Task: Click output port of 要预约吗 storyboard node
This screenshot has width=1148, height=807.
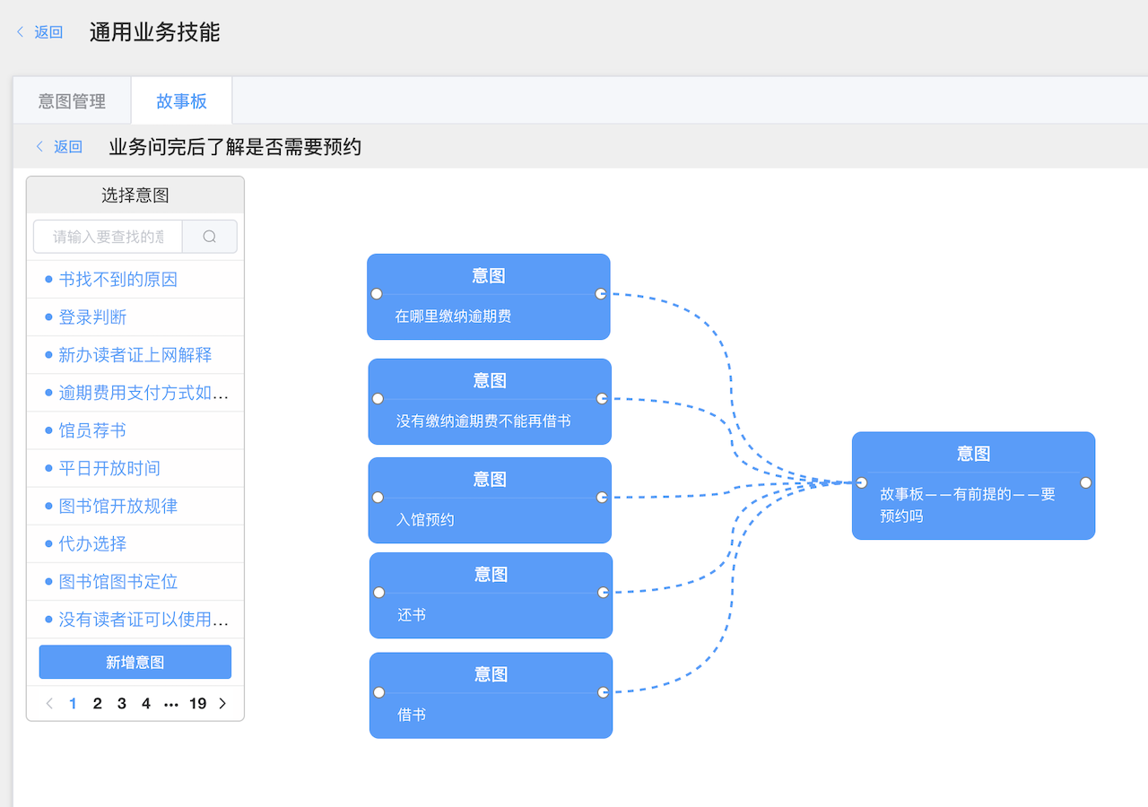Action: pos(1085,482)
